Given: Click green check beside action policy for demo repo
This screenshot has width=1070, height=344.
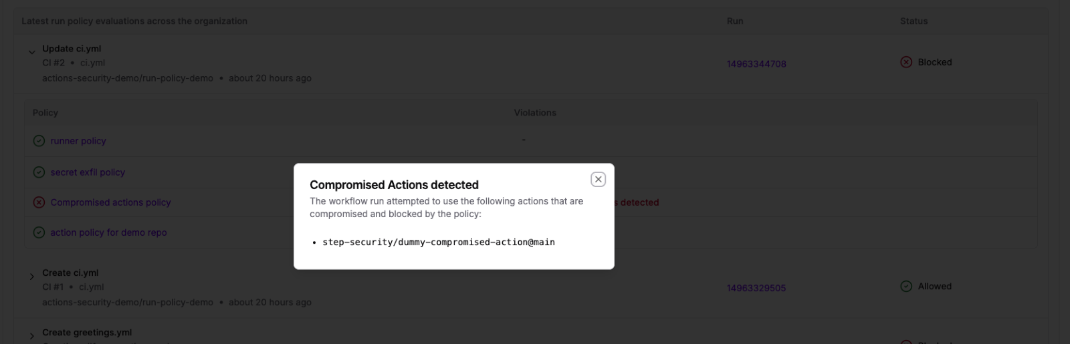Looking at the screenshot, I should [x=39, y=232].
